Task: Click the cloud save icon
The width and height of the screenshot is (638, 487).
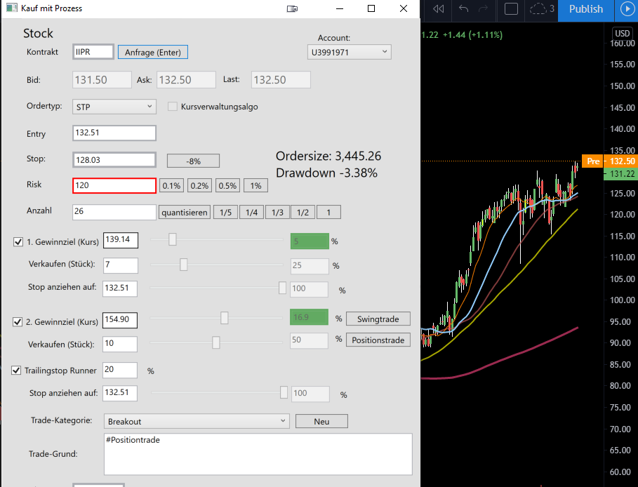Action: pyautogui.click(x=538, y=8)
